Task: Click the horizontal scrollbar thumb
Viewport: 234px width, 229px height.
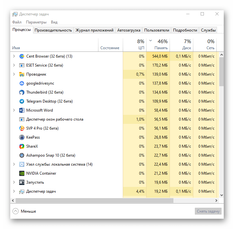Action: tap(95, 201)
